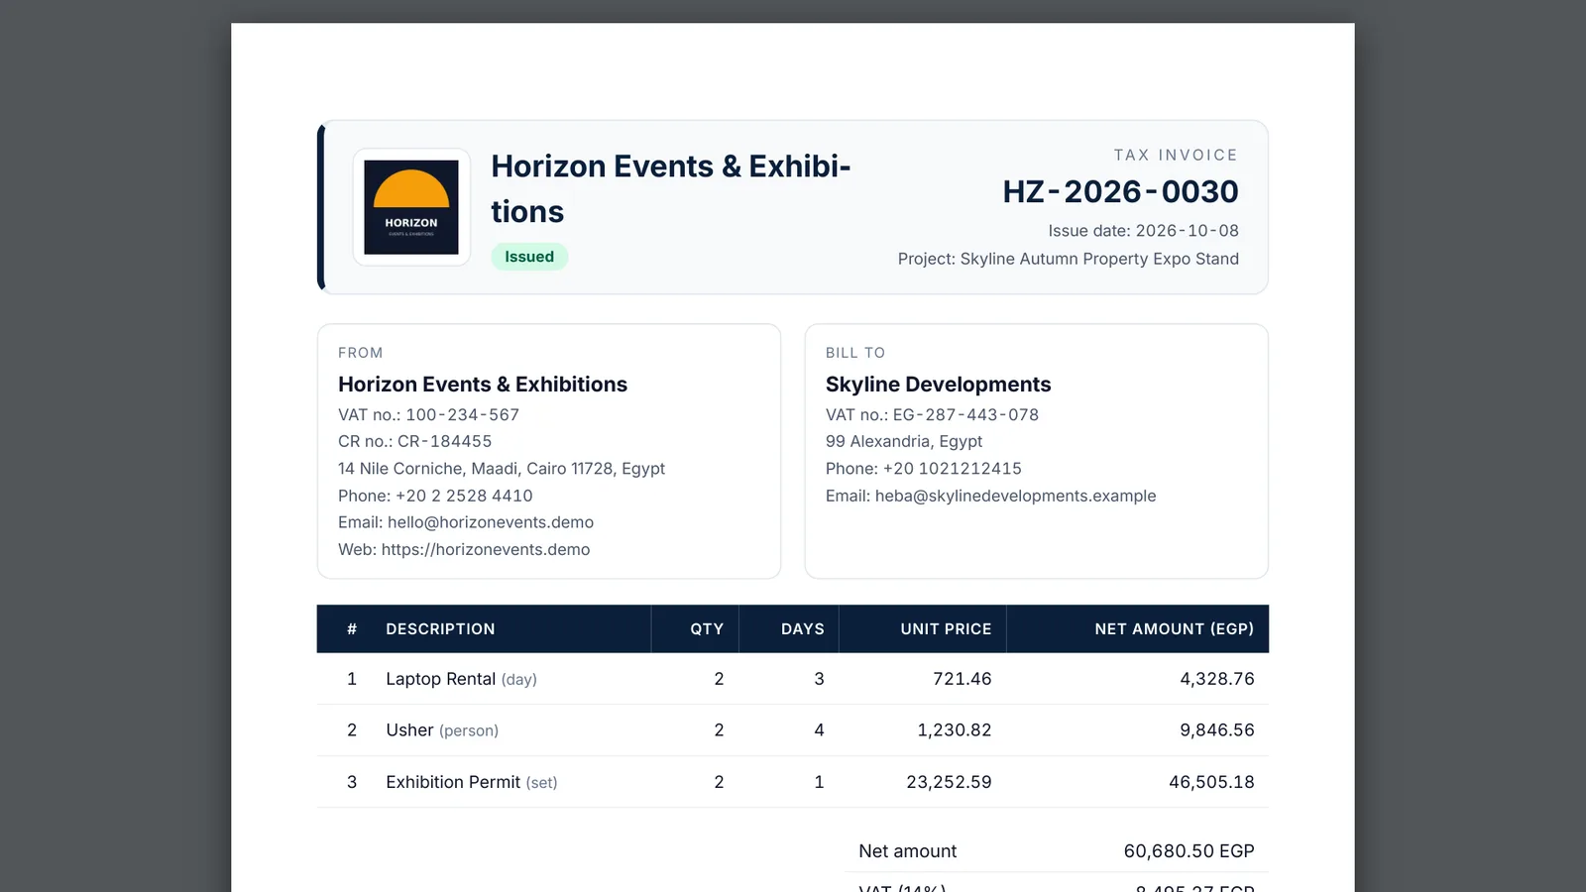
Task: Click the Horizon company logo
Action: [x=411, y=207]
